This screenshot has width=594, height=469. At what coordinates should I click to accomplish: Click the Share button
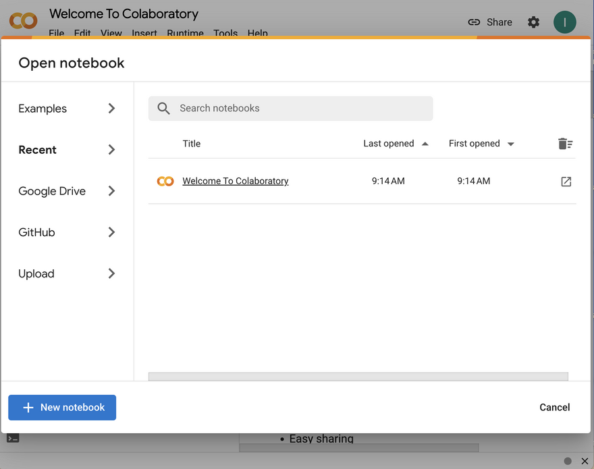[x=490, y=22]
